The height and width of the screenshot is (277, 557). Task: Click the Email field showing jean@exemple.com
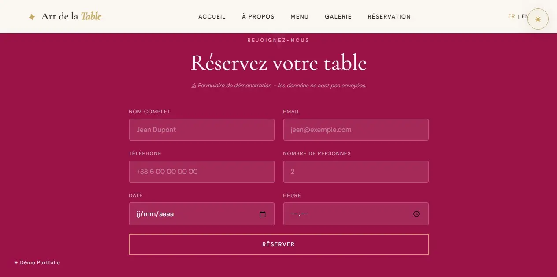click(x=356, y=130)
